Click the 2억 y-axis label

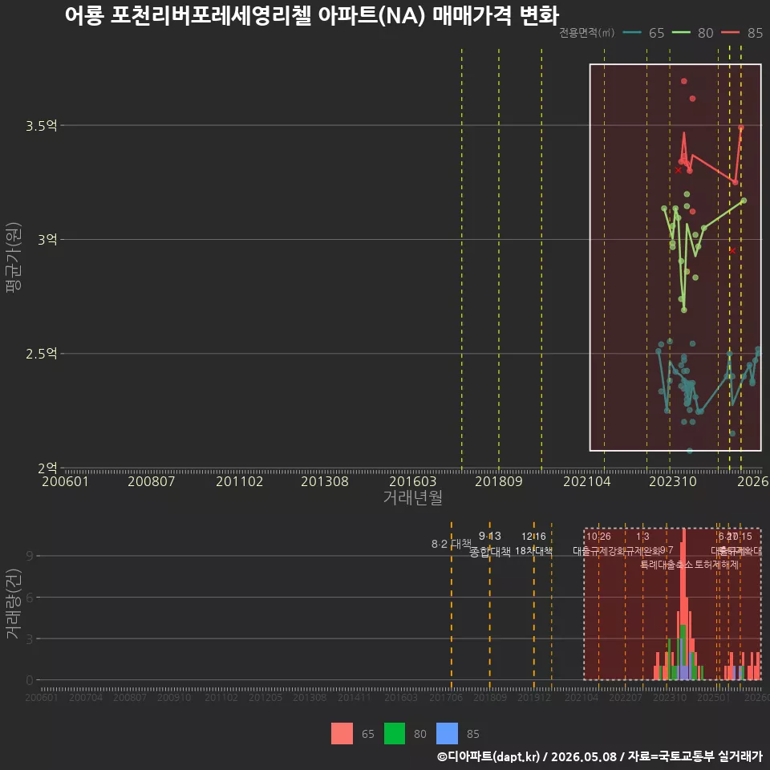[x=47, y=468]
